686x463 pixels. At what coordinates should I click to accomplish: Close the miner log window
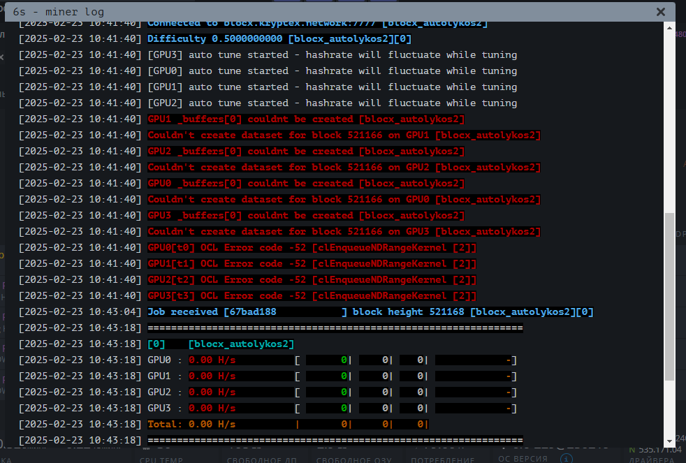coord(660,12)
